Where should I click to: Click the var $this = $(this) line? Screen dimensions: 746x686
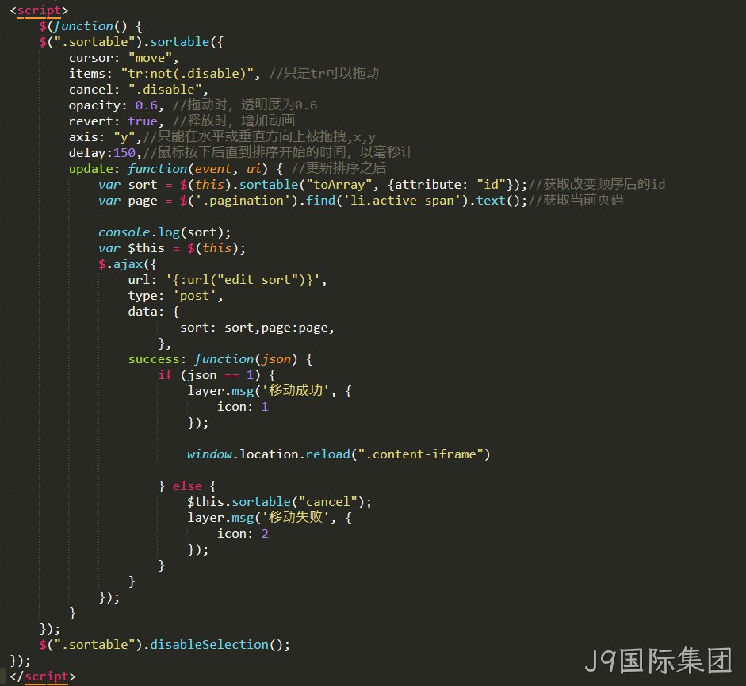[x=172, y=248]
